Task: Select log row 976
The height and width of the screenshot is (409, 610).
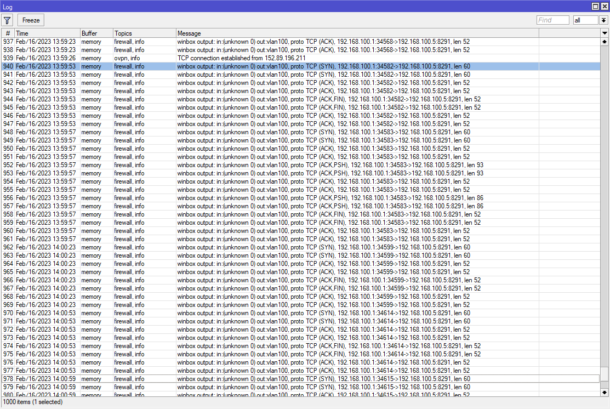Action: coord(301,362)
